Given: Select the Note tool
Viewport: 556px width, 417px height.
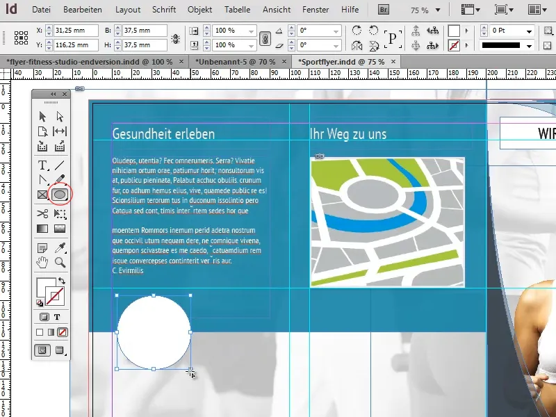Looking at the screenshot, I should pos(42,248).
